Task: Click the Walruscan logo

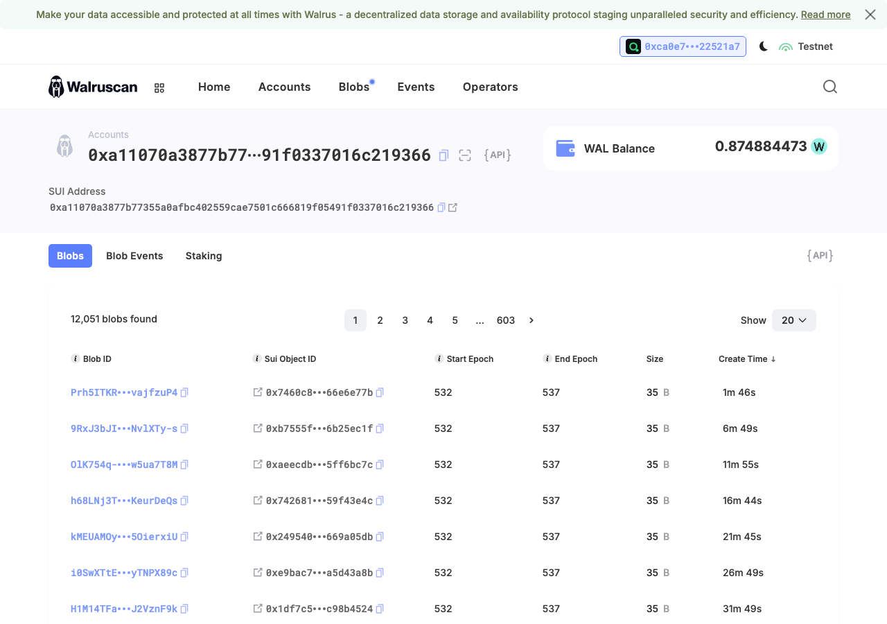Action: tap(93, 87)
